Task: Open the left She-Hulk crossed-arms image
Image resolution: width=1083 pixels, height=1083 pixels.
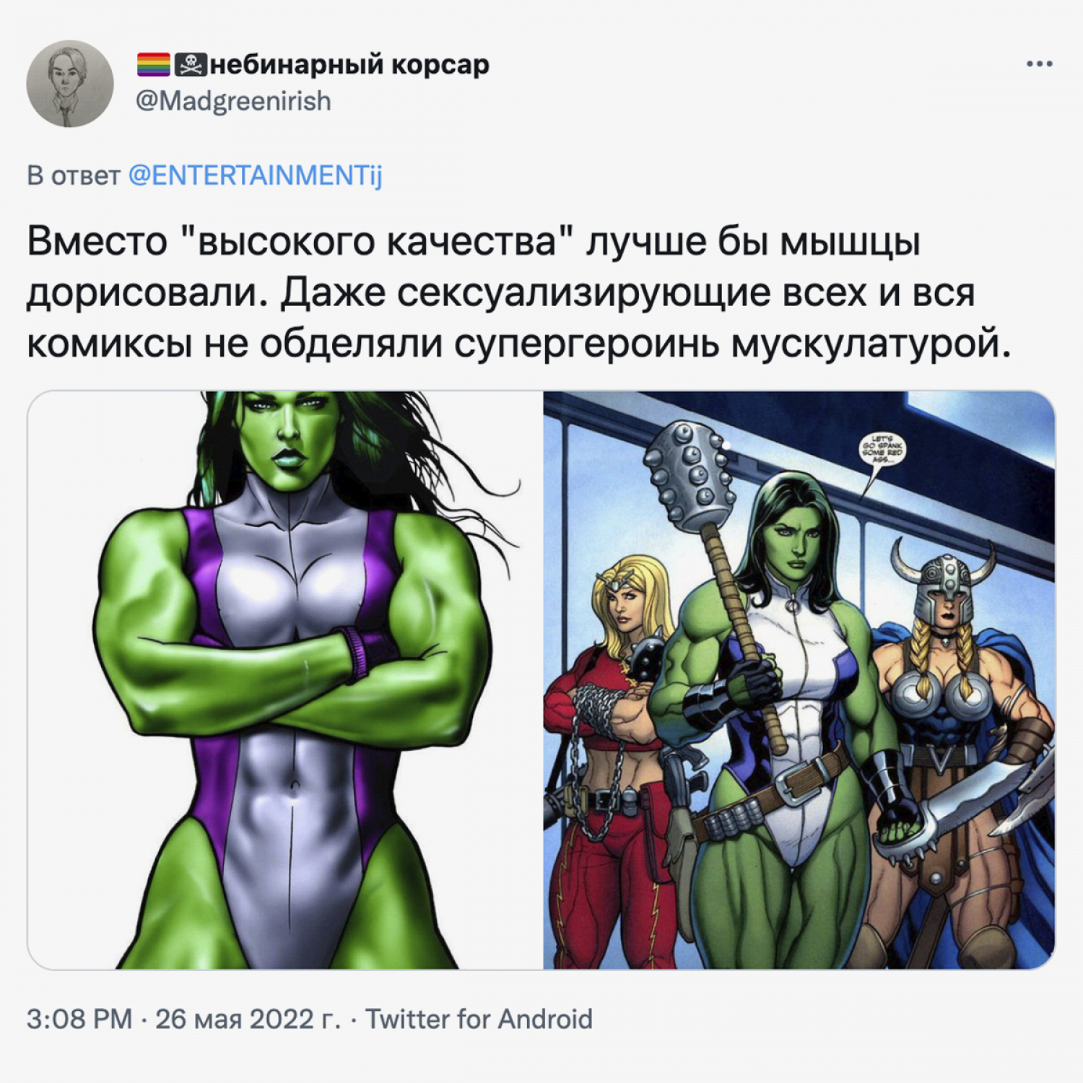Action: pos(285,680)
